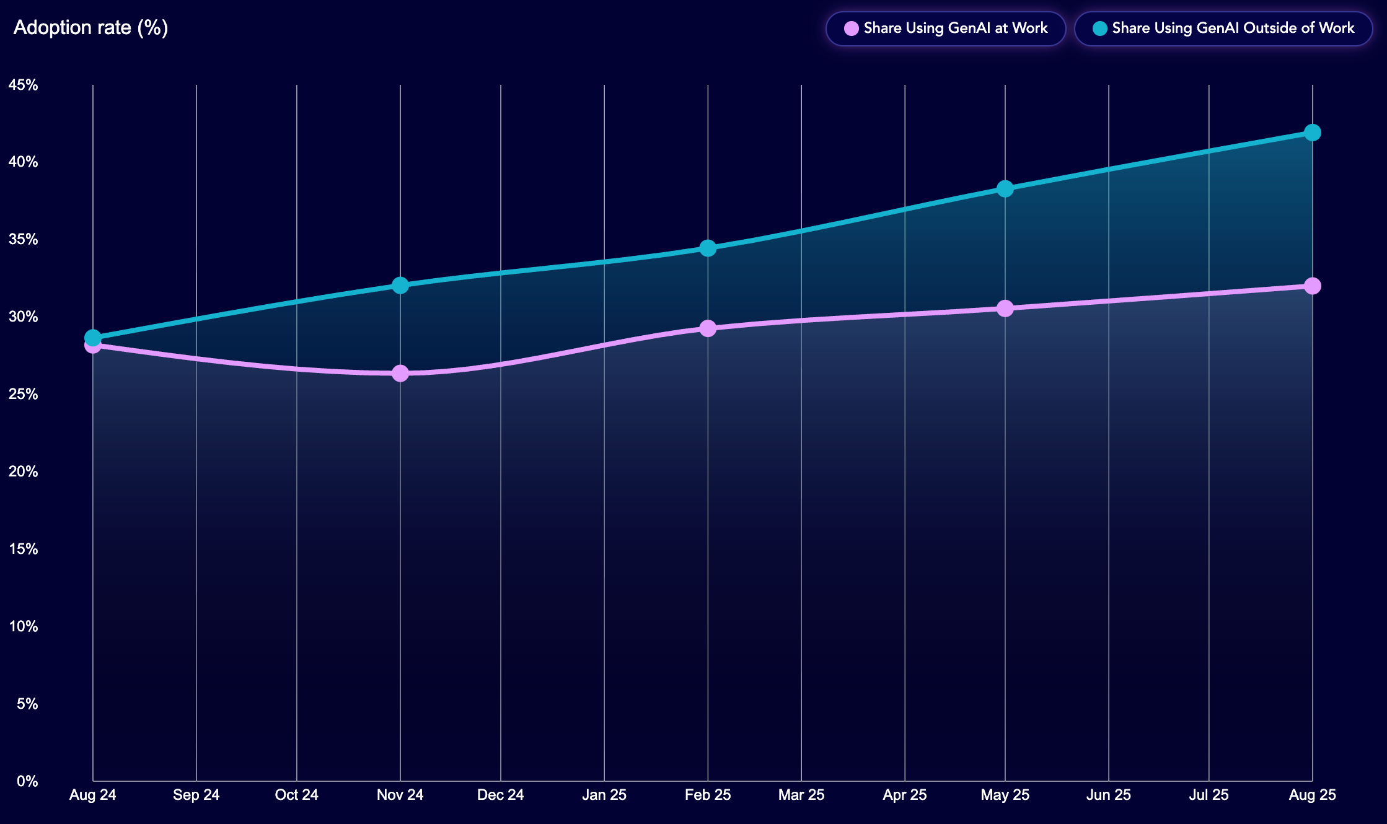
Task: Click the teal Nov 24 data point
Action: (400, 286)
